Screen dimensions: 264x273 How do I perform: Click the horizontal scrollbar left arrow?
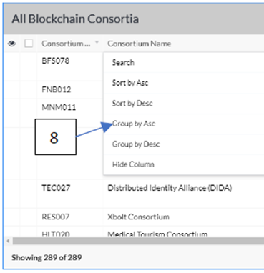click(x=8, y=241)
